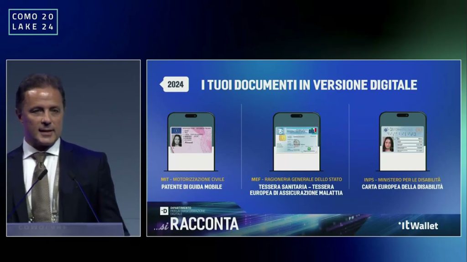Screen dimensions: 467x262
Task: Click the Dipartimento Trasformazione Digitale logo
Action: click(182, 211)
